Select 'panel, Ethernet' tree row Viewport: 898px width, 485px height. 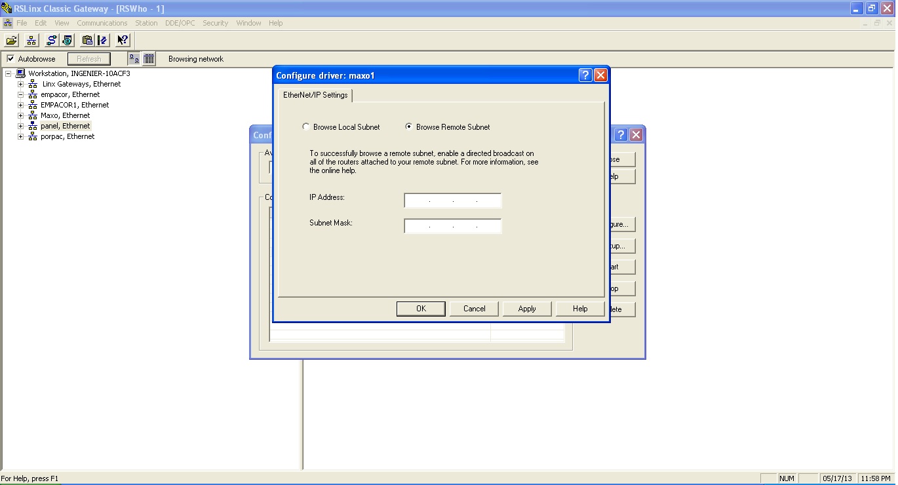(65, 126)
